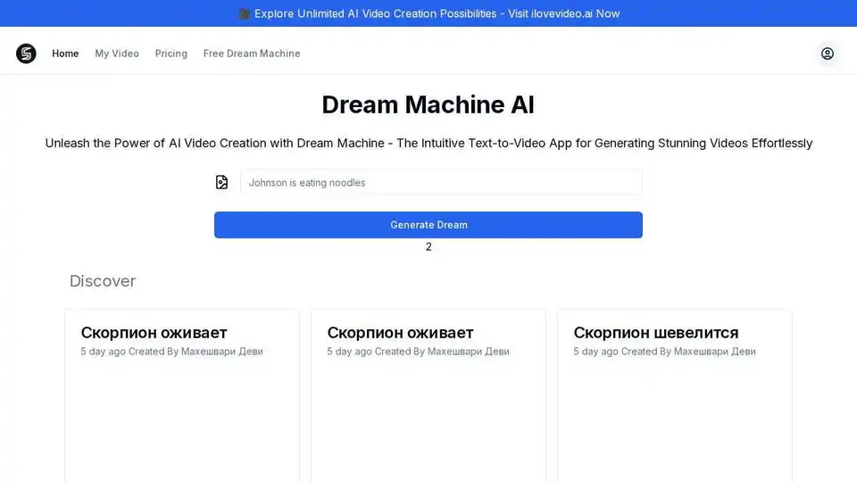Click the 'Dream Machine AI' heading
857x482 pixels.
click(428, 104)
